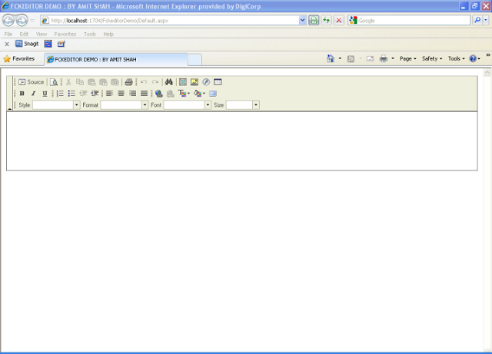The width and height of the screenshot is (492, 354).
Task: Justify the text block
Action: tap(144, 94)
